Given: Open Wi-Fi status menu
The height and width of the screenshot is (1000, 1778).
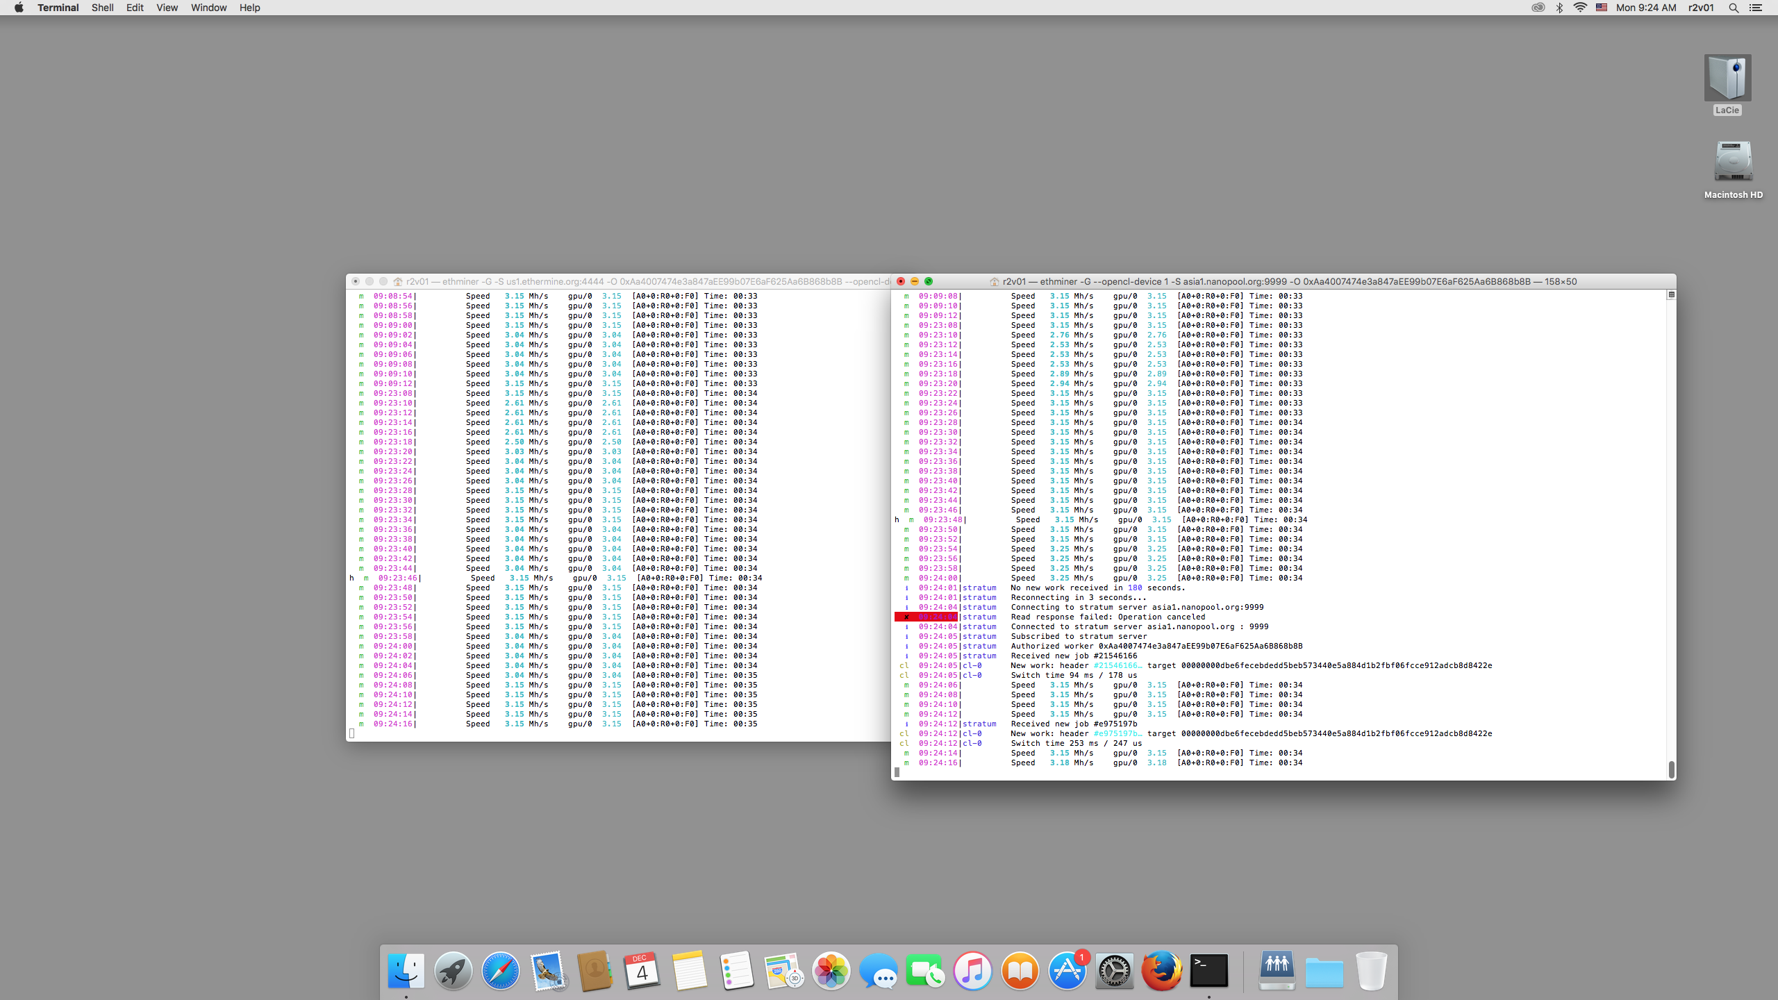Looking at the screenshot, I should click(x=1580, y=8).
